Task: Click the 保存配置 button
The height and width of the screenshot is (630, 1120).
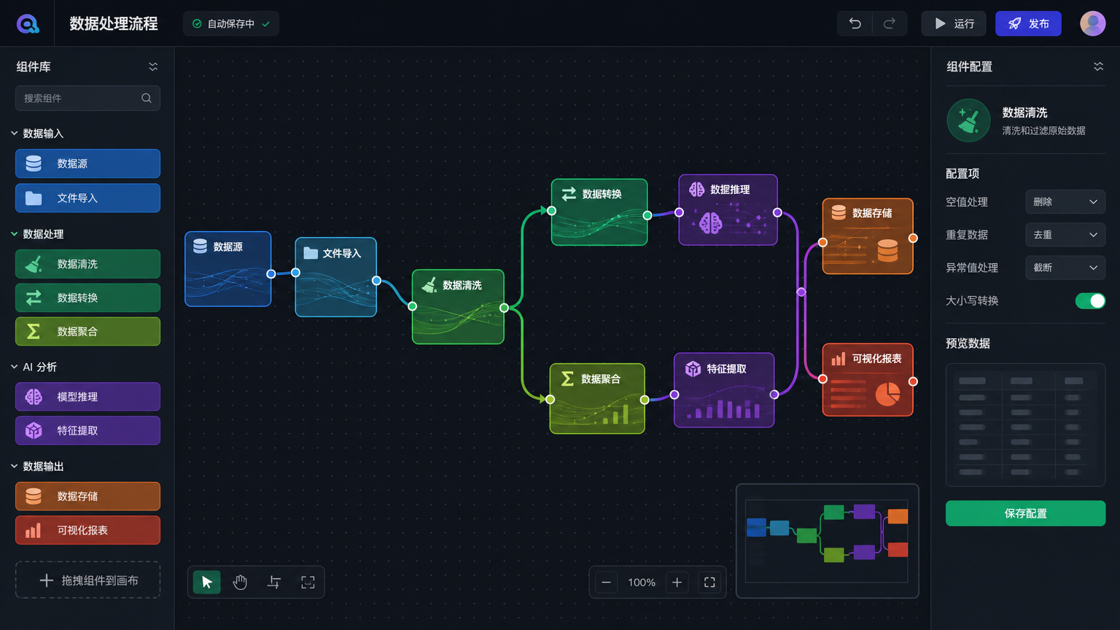Action: point(1025,513)
